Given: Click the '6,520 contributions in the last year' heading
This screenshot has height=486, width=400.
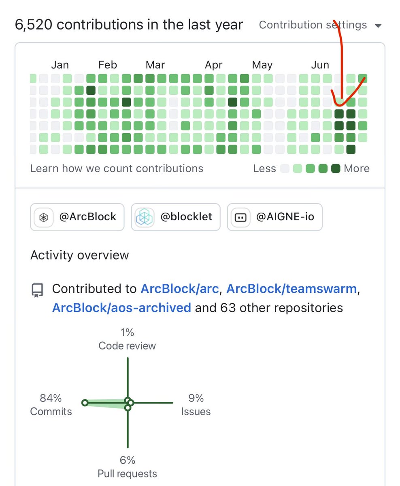Looking at the screenshot, I should click(129, 25).
